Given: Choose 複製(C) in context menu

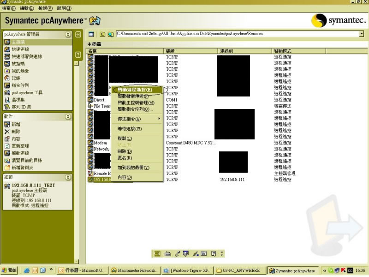Looking at the screenshot, I should click(137, 138).
